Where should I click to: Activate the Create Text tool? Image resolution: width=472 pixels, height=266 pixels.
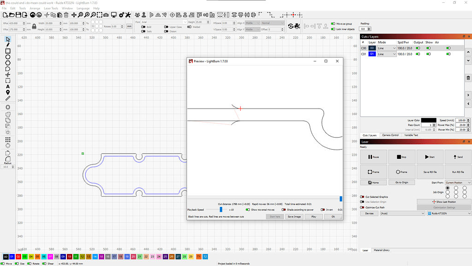tap(8, 86)
